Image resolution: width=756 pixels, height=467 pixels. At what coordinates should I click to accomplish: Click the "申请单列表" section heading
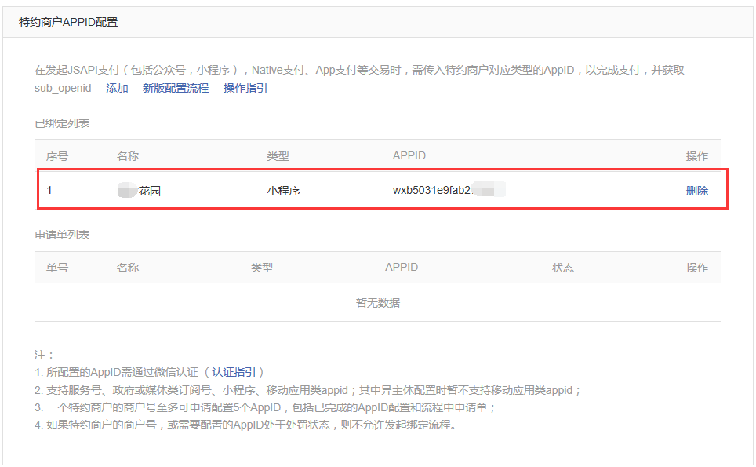pyautogui.click(x=62, y=235)
